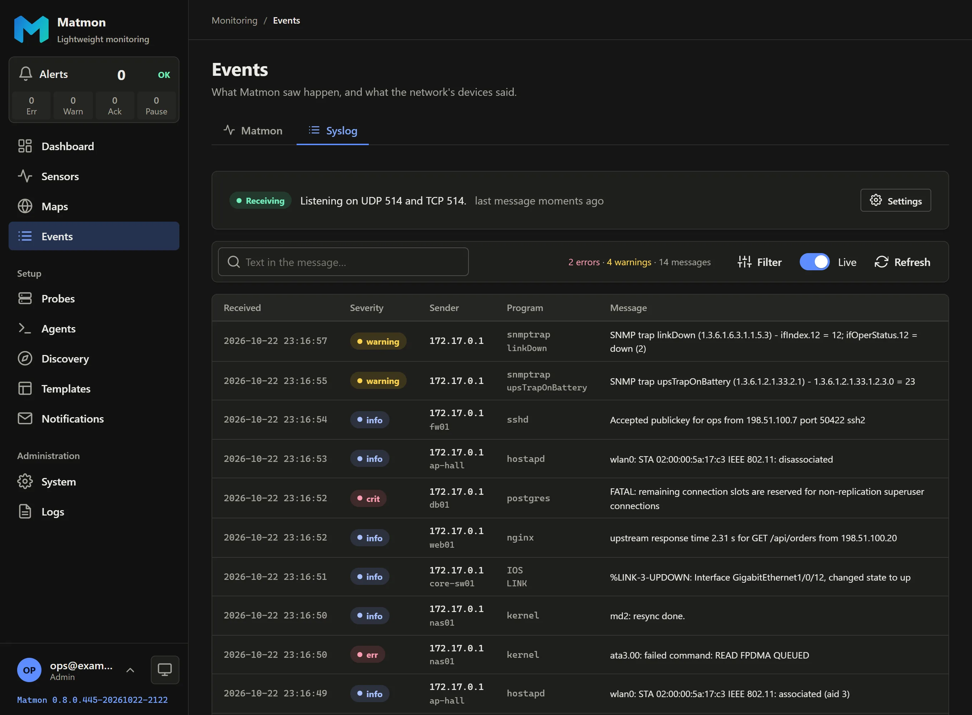
Task: Go to Events in the sidebar
Action: pos(94,236)
